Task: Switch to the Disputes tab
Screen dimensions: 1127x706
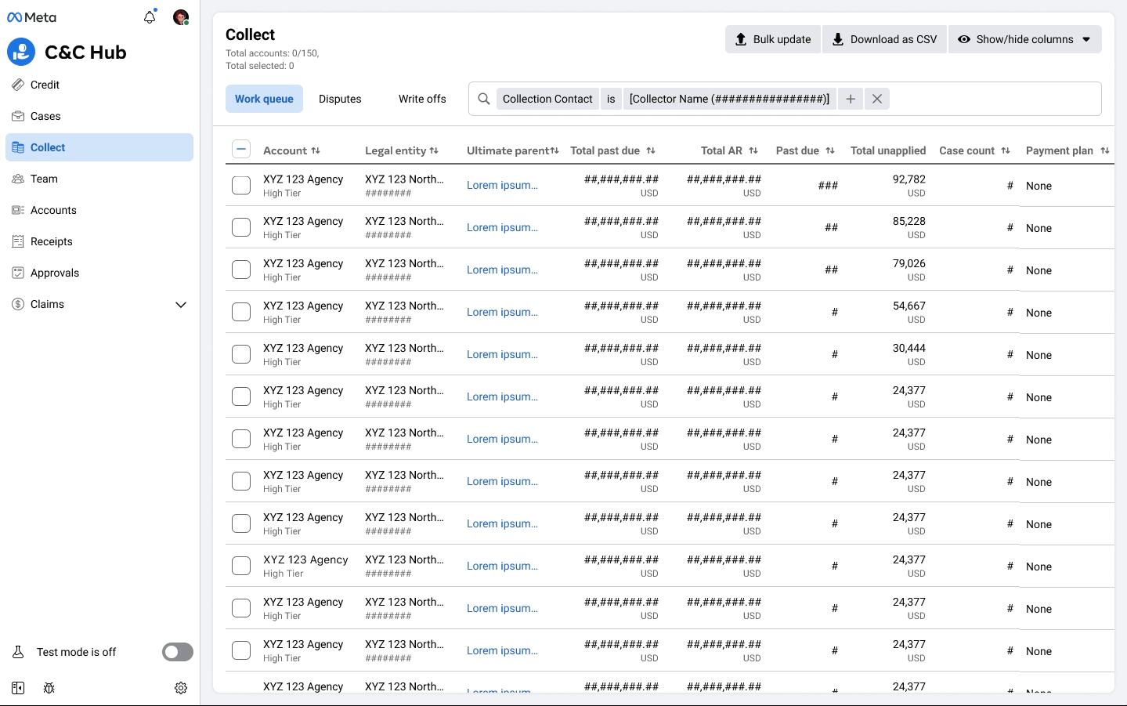Action: click(340, 99)
